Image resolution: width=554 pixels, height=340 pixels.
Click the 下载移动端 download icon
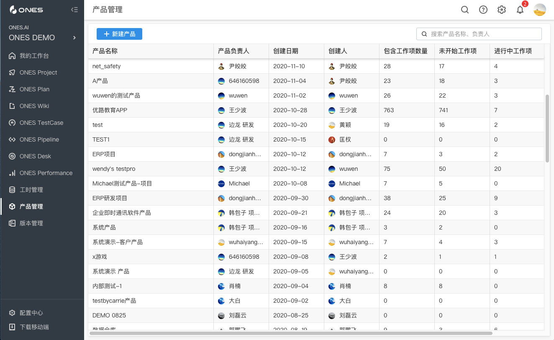[12, 327]
